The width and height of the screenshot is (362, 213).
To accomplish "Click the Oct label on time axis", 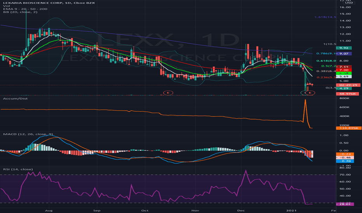I will (145, 210).
